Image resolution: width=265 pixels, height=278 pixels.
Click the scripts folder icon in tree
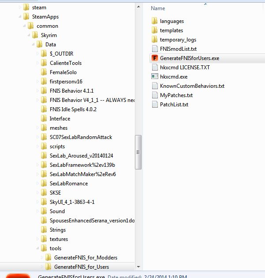[x=44, y=146]
